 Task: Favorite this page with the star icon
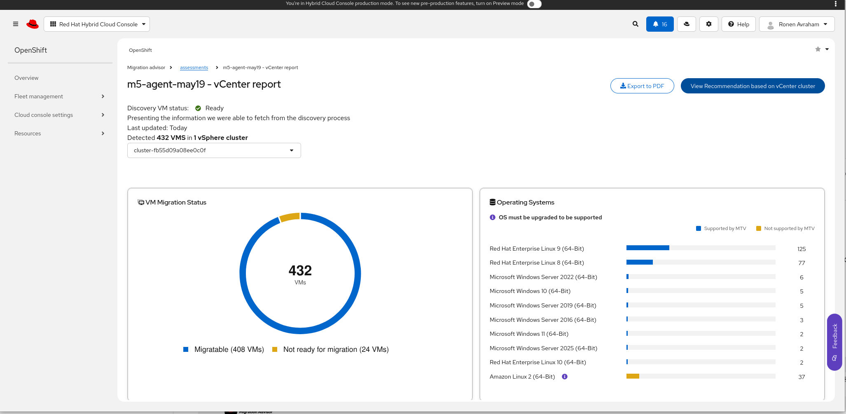[x=818, y=49]
